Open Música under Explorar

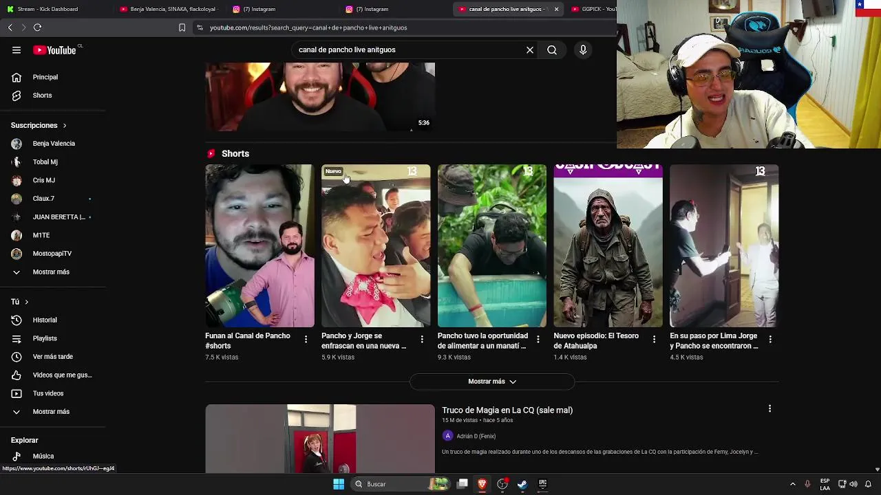[x=53, y=456]
